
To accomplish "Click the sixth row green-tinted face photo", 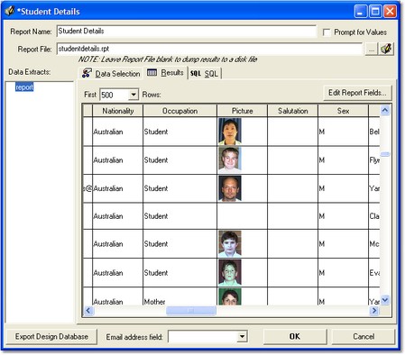I will point(230,272).
